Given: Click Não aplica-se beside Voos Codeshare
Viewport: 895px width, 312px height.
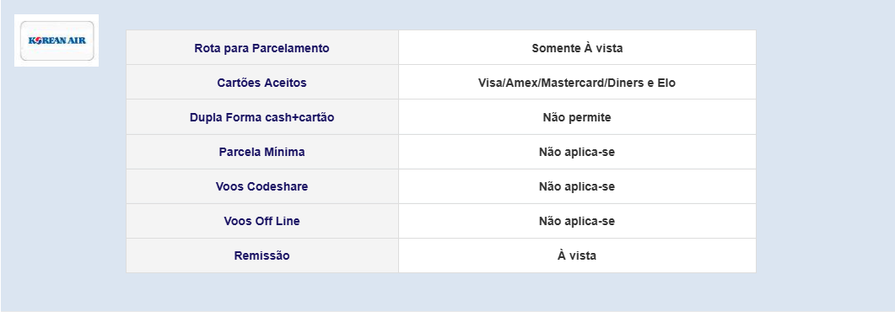Looking at the screenshot, I should [x=576, y=186].
